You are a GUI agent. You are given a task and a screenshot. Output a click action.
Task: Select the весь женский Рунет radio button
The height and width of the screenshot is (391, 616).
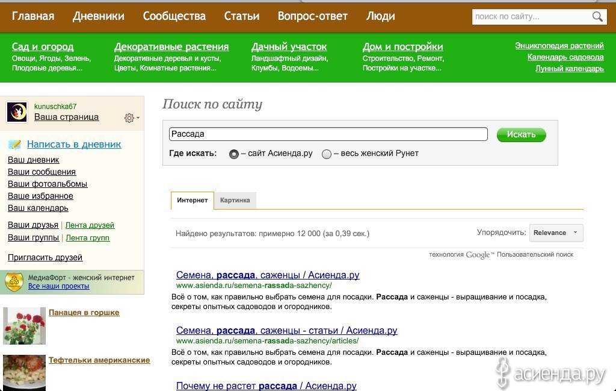[327, 154]
